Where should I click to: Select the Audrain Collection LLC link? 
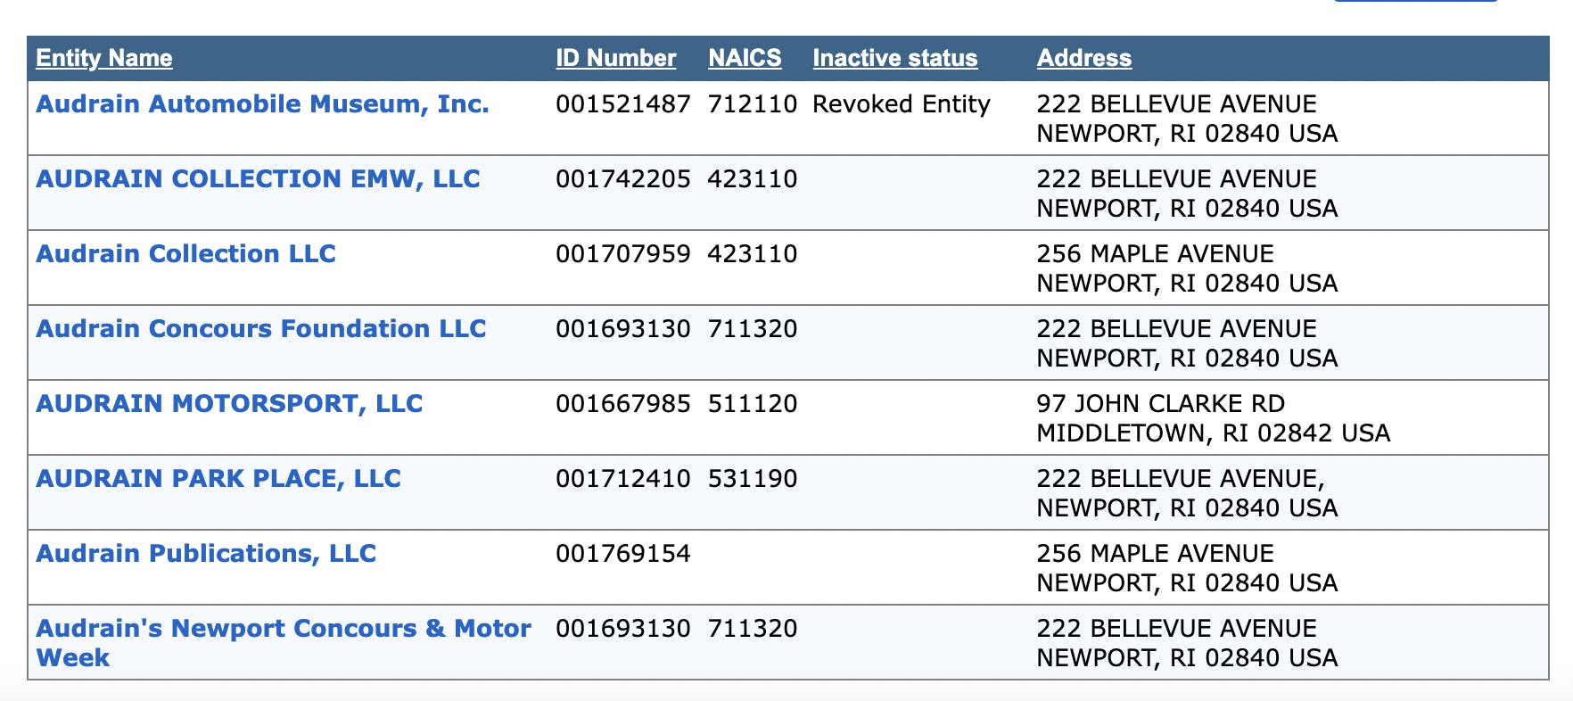tap(185, 254)
